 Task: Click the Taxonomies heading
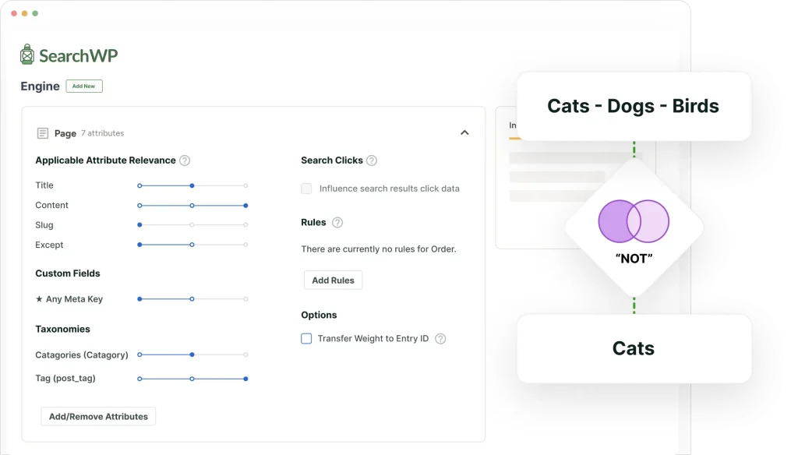point(62,329)
